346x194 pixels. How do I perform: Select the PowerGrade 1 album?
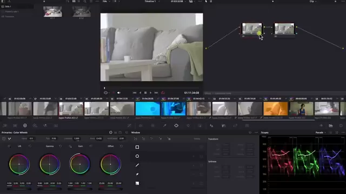12,11
